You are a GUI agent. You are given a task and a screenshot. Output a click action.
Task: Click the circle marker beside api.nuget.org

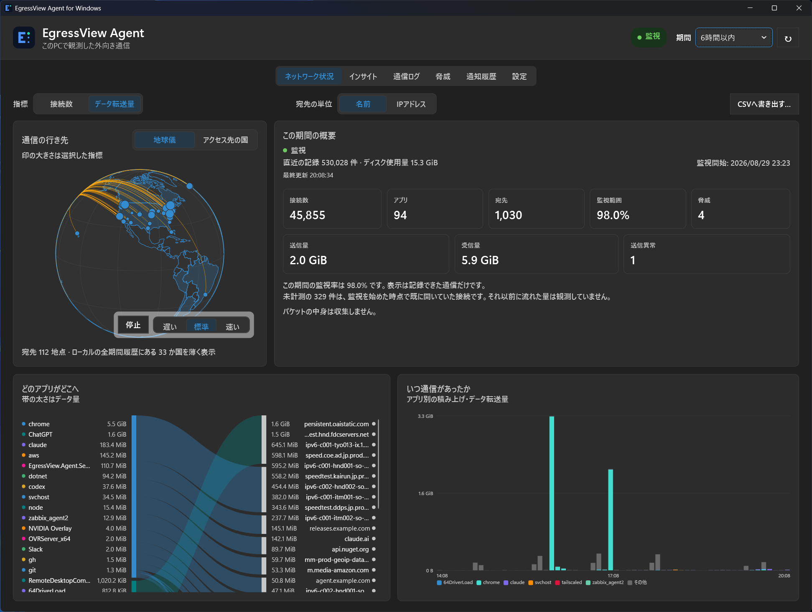coord(374,549)
